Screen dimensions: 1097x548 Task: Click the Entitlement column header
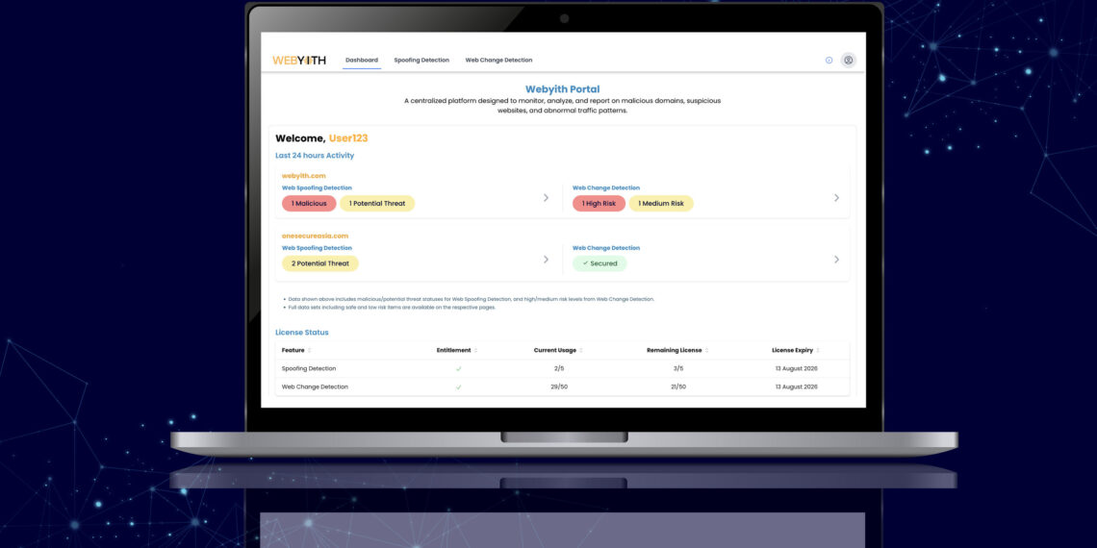[454, 350]
